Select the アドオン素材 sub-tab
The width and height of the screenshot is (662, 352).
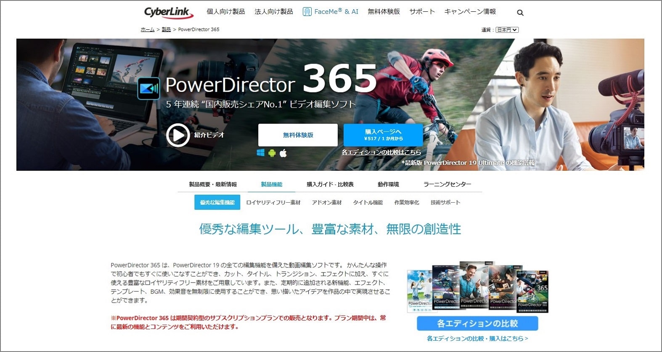(327, 202)
